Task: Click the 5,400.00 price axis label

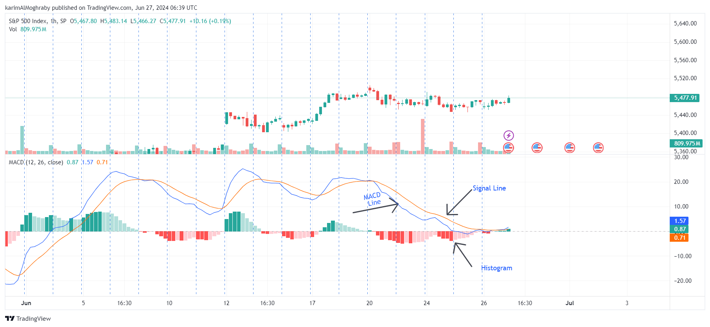Action: point(685,133)
